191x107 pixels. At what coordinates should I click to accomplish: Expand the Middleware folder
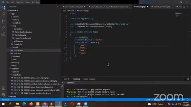[18, 41]
